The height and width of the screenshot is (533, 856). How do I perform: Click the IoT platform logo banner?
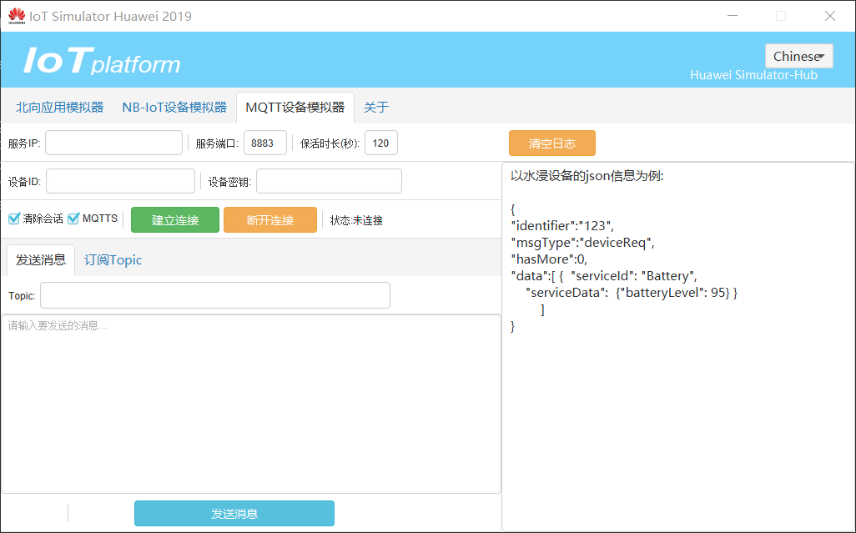coord(102,61)
